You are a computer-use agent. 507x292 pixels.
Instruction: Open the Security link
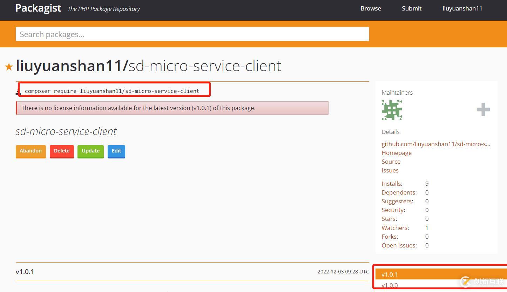tap(393, 210)
